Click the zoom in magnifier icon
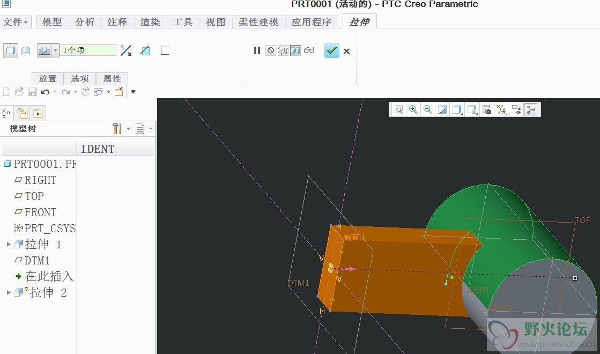 coord(413,110)
